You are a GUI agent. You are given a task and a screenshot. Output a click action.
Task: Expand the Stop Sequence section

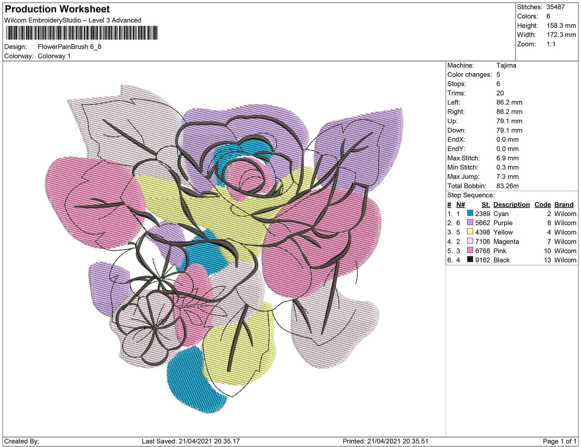click(471, 195)
